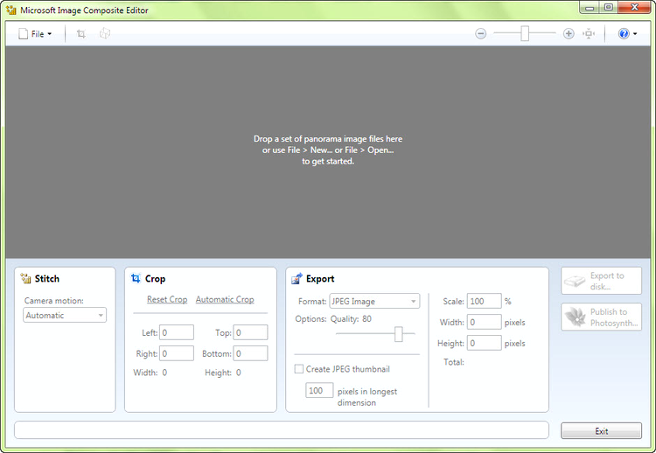Click the Publish to Photosynth button
This screenshot has height=453, width=656.
[x=601, y=317]
